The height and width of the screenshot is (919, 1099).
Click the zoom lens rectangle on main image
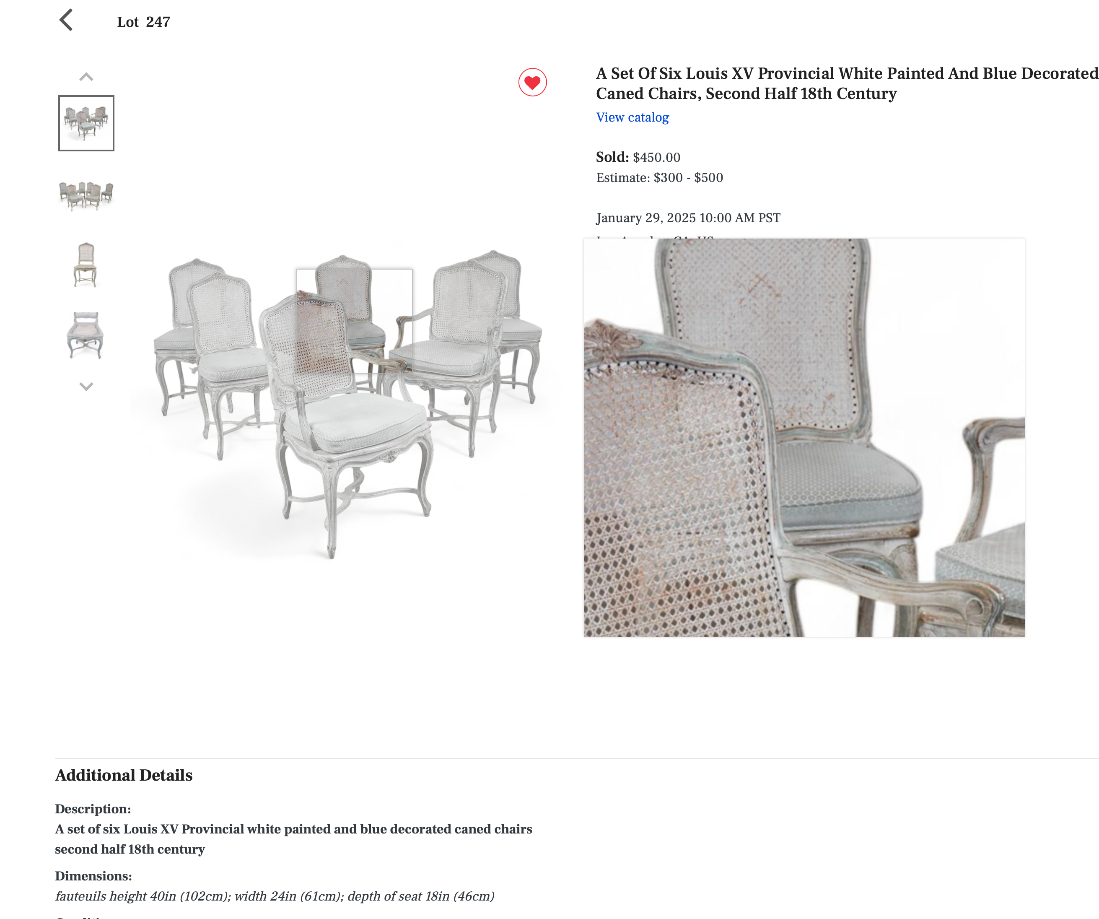click(354, 321)
